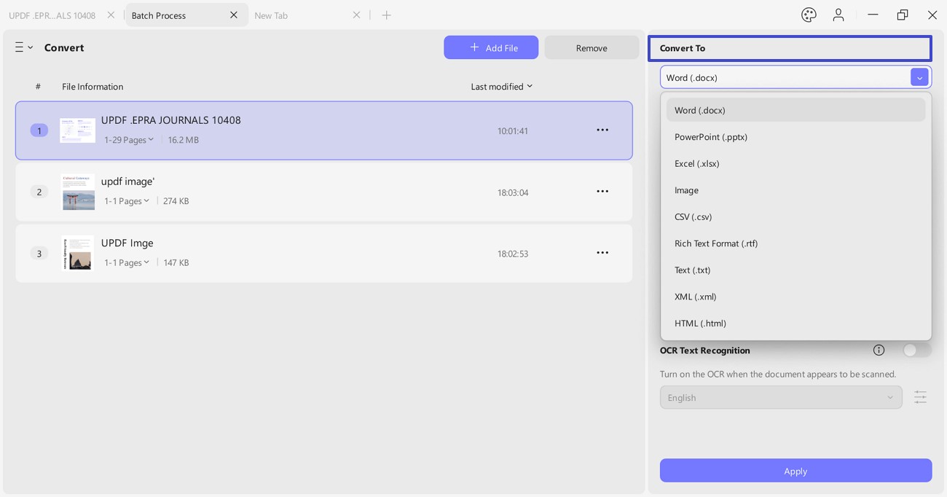The width and height of the screenshot is (947, 497).
Task: Select Excel (.xlsx) conversion format
Action: pos(697,164)
